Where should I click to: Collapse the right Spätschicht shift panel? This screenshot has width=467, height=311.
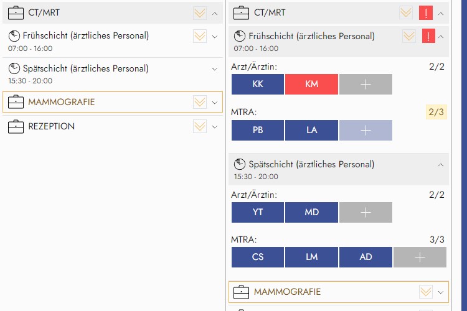tap(441, 165)
